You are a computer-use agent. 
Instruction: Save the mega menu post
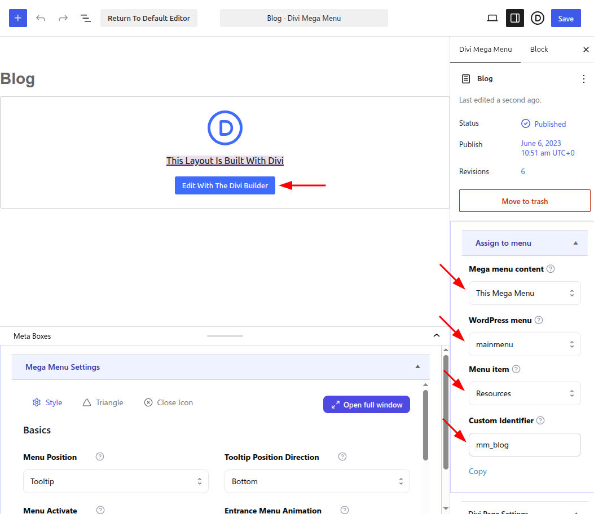566,18
